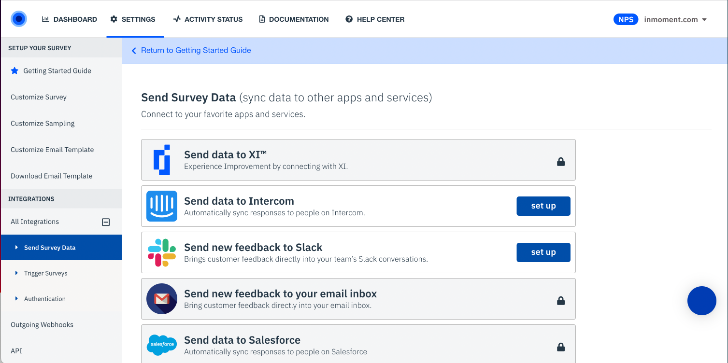Click the NPS badge
728x363 pixels.
point(626,20)
